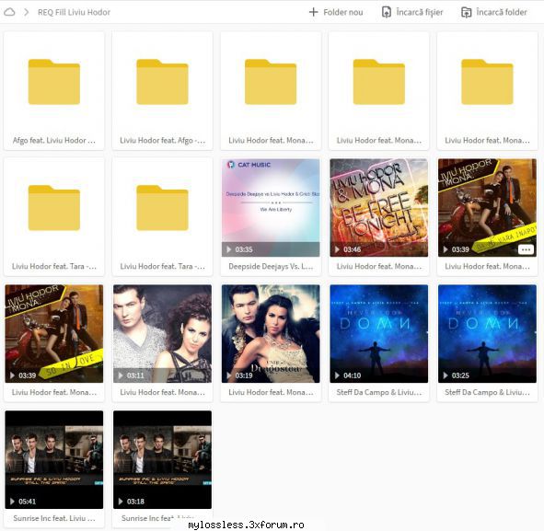The height and width of the screenshot is (531, 544).
Task: Play the 03:39 video in the second row
Action: [x=446, y=249]
